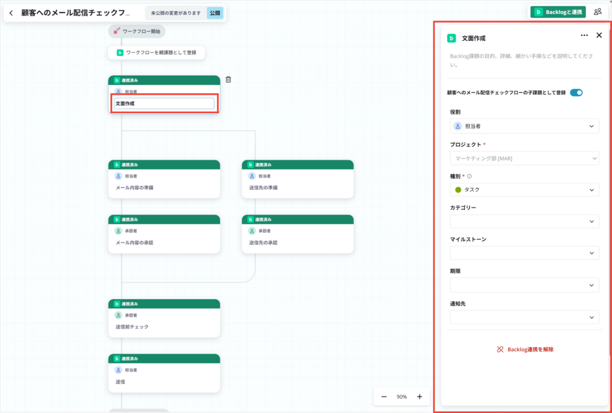Open the members icon at top right
Screen dimensions: 612x413
point(598,12)
